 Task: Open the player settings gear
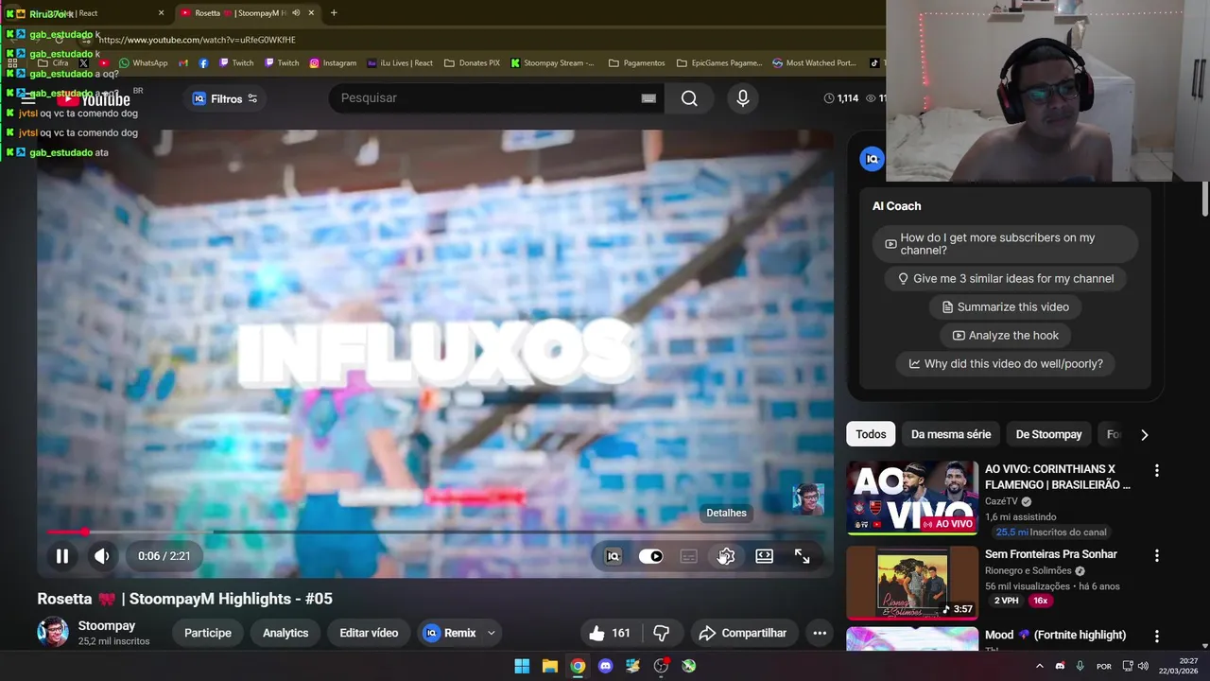[x=726, y=556]
